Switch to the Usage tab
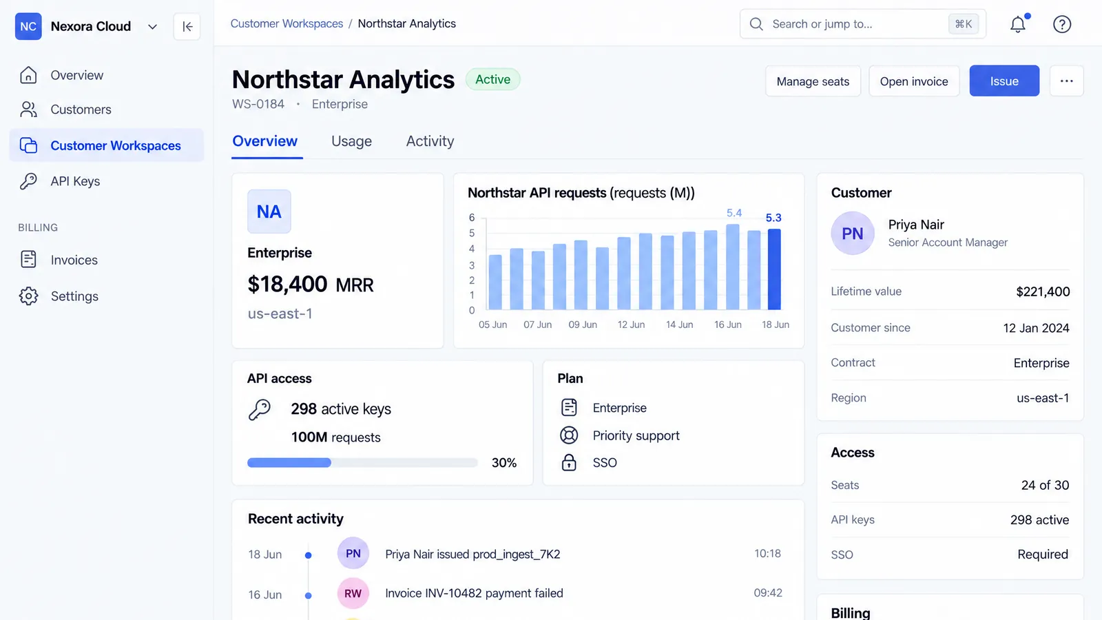1102x620 pixels. pyautogui.click(x=351, y=141)
